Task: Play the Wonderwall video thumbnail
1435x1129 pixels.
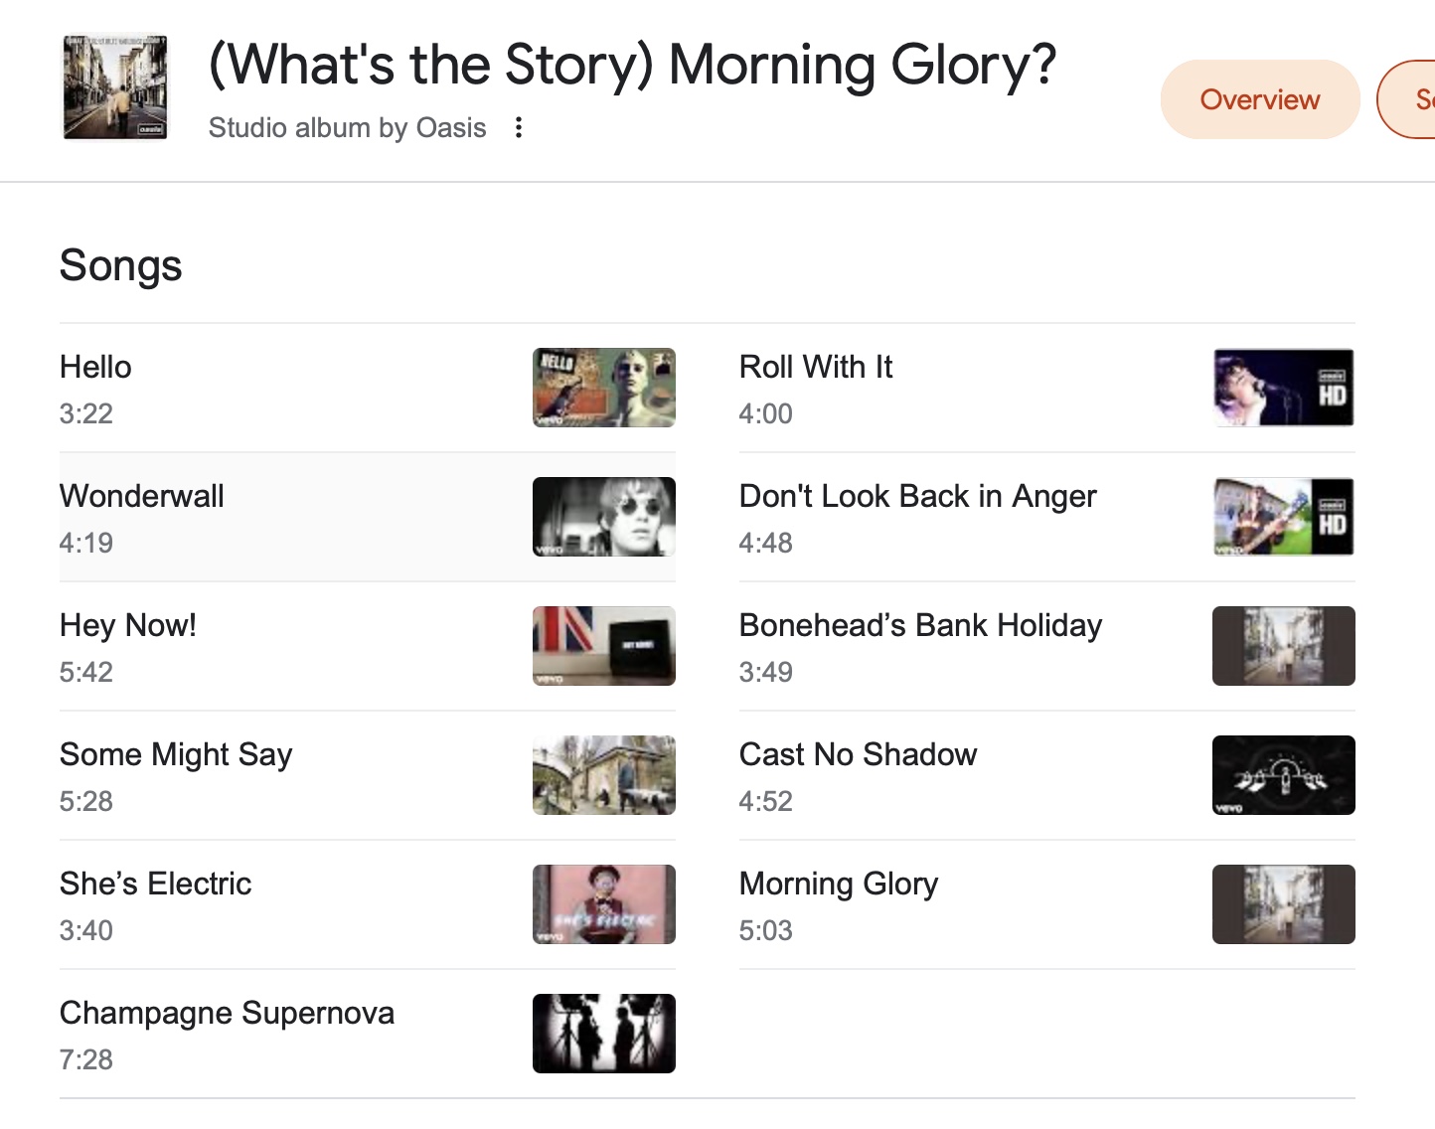Action: [x=604, y=517]
